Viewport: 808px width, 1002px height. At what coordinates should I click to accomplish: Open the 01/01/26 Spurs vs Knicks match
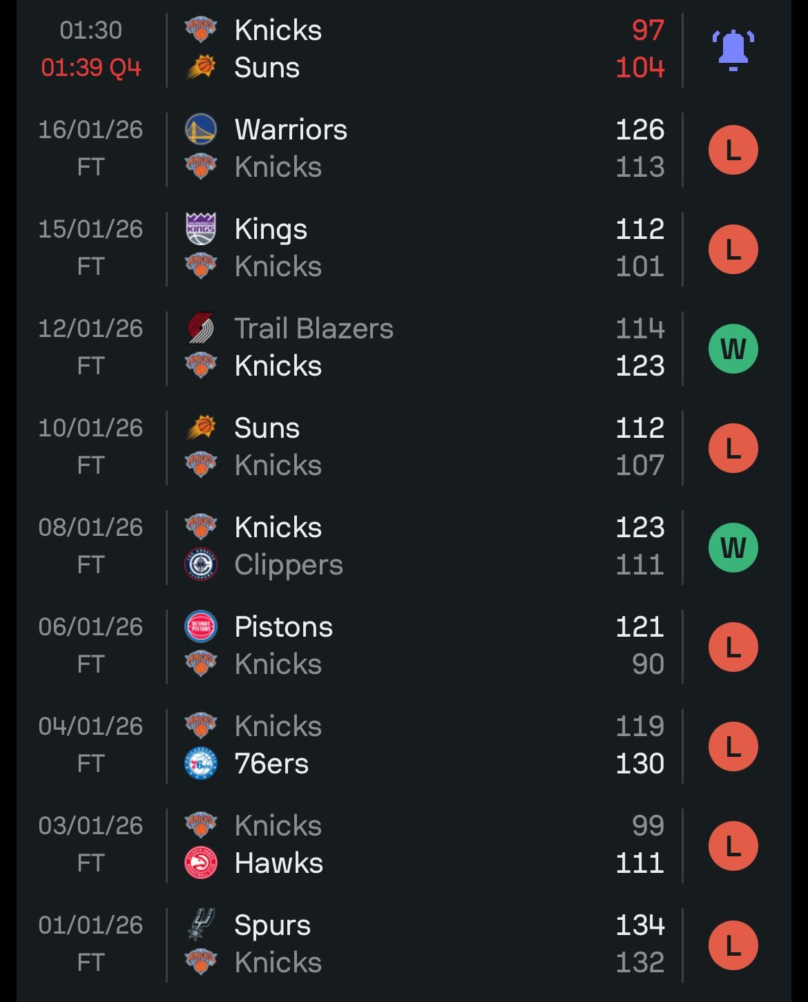414,944
